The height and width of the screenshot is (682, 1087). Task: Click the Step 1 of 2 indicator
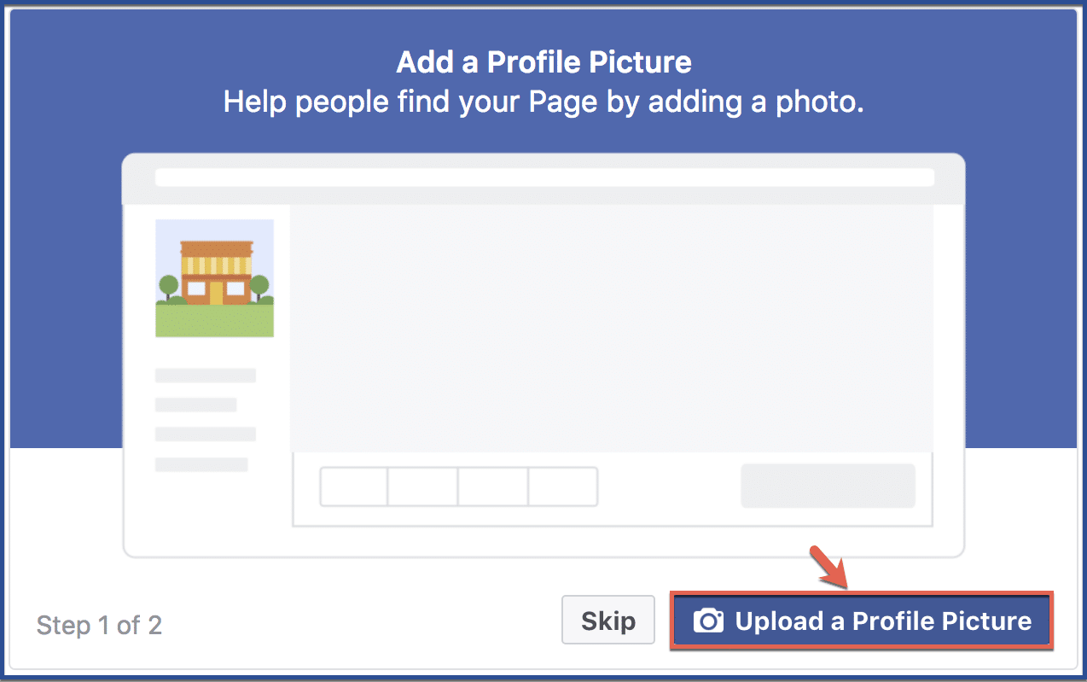[x=99, y=626]
